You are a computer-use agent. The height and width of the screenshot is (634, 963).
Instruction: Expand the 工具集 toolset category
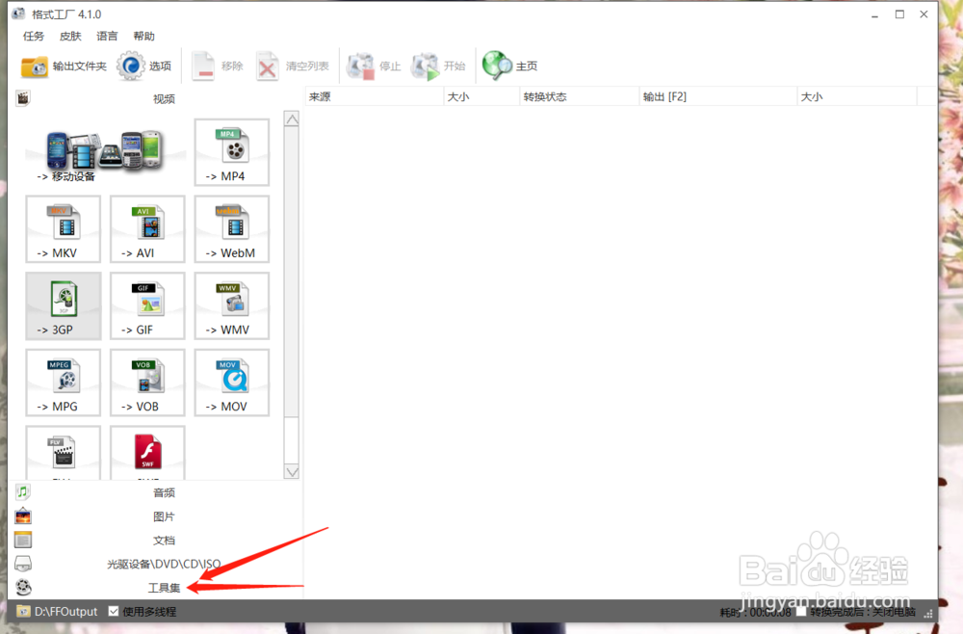(x=157, y=588)
